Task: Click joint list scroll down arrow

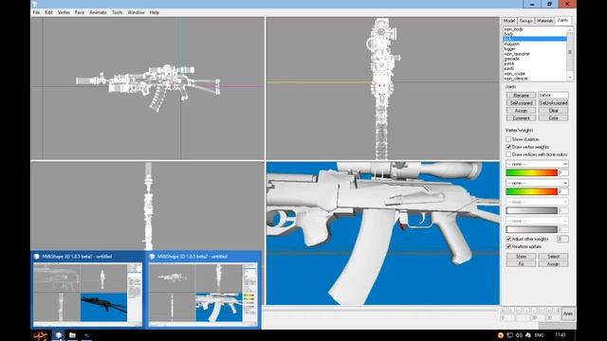Action: pos(570,78)
